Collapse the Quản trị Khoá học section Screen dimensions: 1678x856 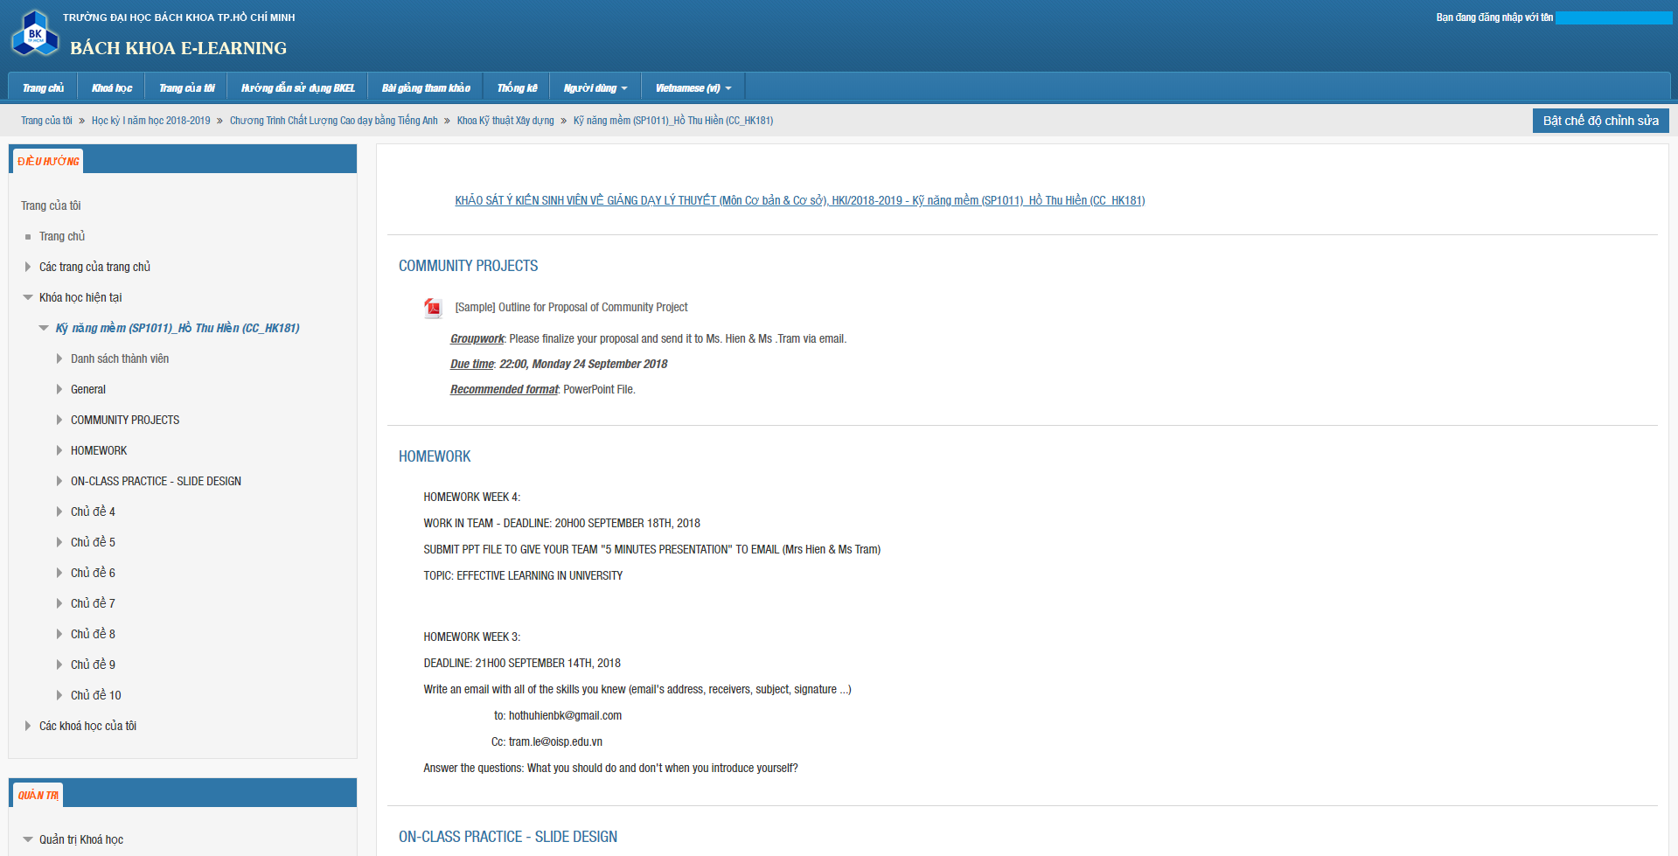(x=28, y=839)
